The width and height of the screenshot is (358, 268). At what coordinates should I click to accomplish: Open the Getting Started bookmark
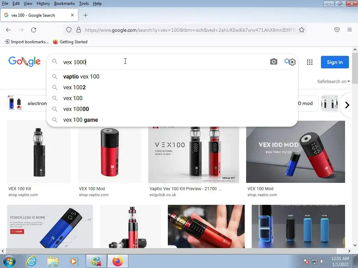click(70, 42)
